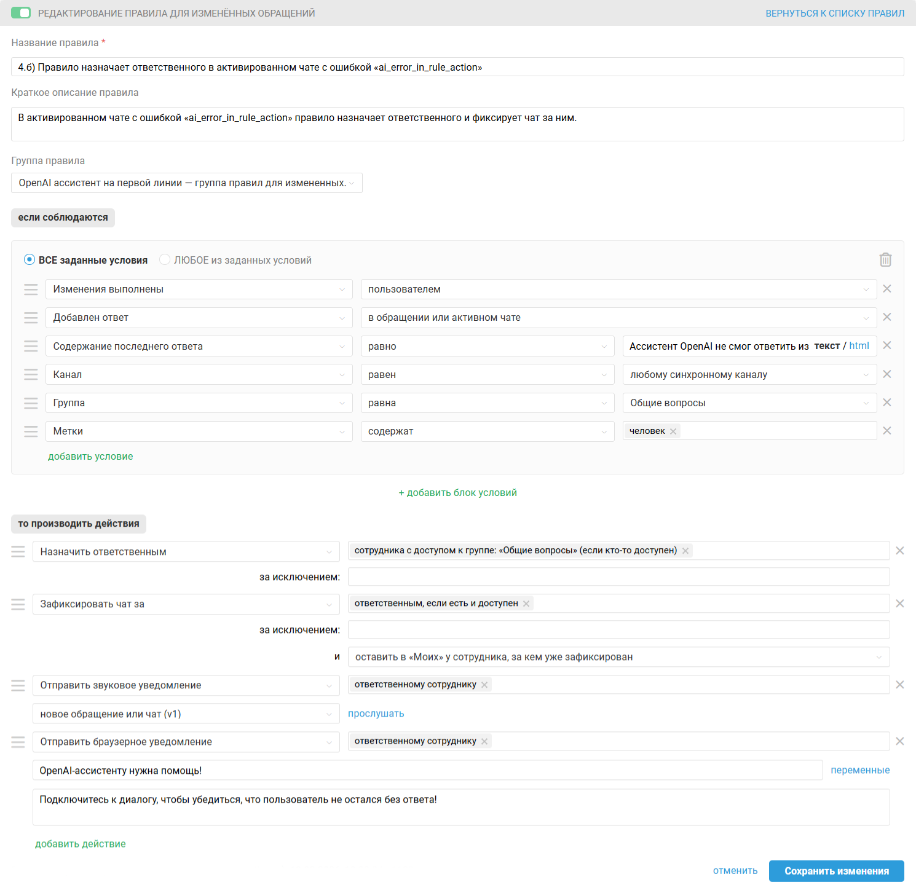The width and height of the screenshot is (916, 893).
Task: Click drag handle of "Отправить звуковое уведомление"
Action: [18, 685]
